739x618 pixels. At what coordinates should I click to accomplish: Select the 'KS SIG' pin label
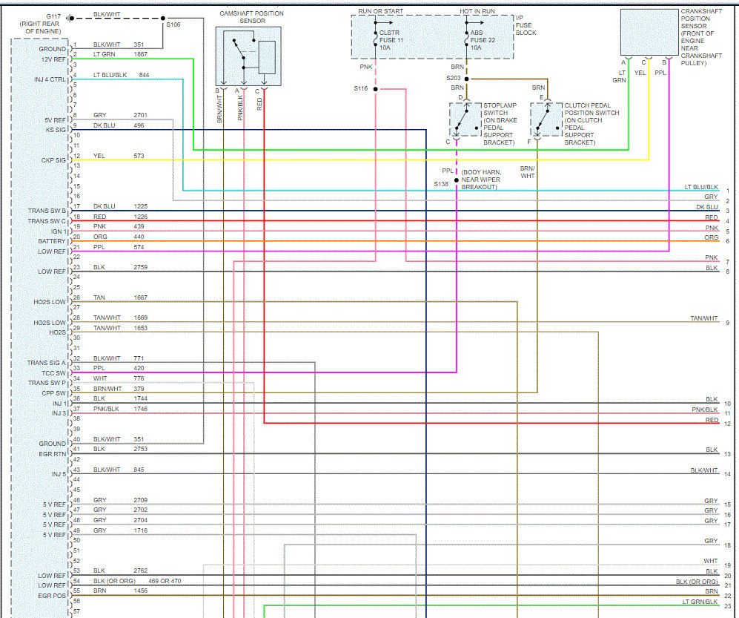(x=56, y=130)
